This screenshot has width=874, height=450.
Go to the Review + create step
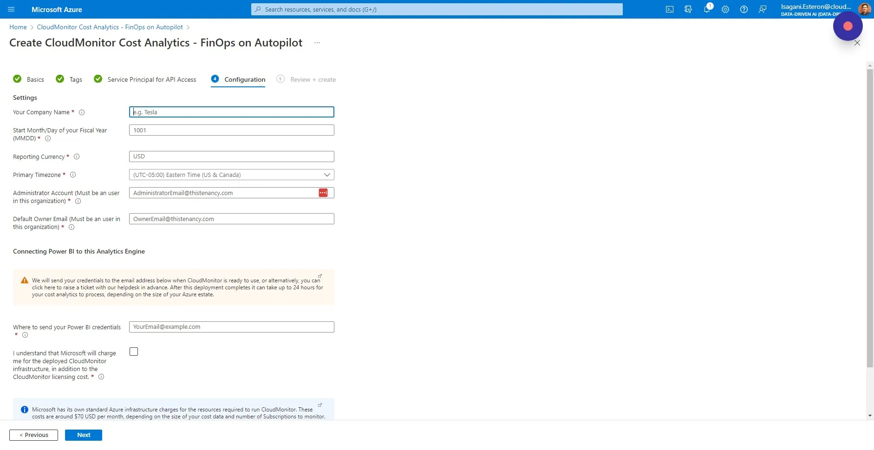click(307, 79)
